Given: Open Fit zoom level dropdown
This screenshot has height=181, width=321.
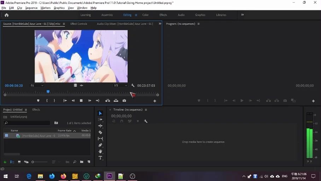Looking at the screenshot, I should tap(37, 86).
